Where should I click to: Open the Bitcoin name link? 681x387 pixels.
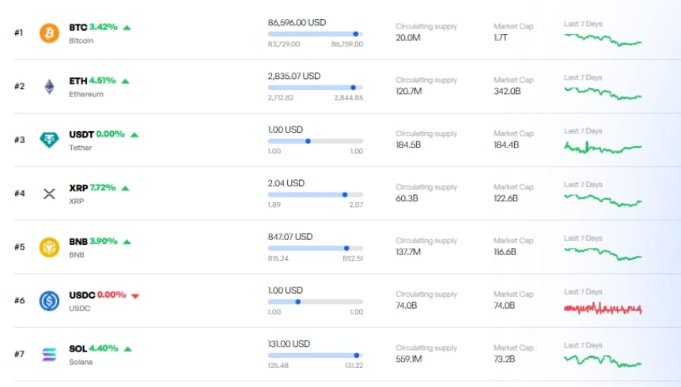(x=81, y=40)
